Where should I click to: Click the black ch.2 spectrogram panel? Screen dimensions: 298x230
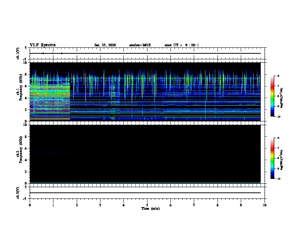click(145, 154)
